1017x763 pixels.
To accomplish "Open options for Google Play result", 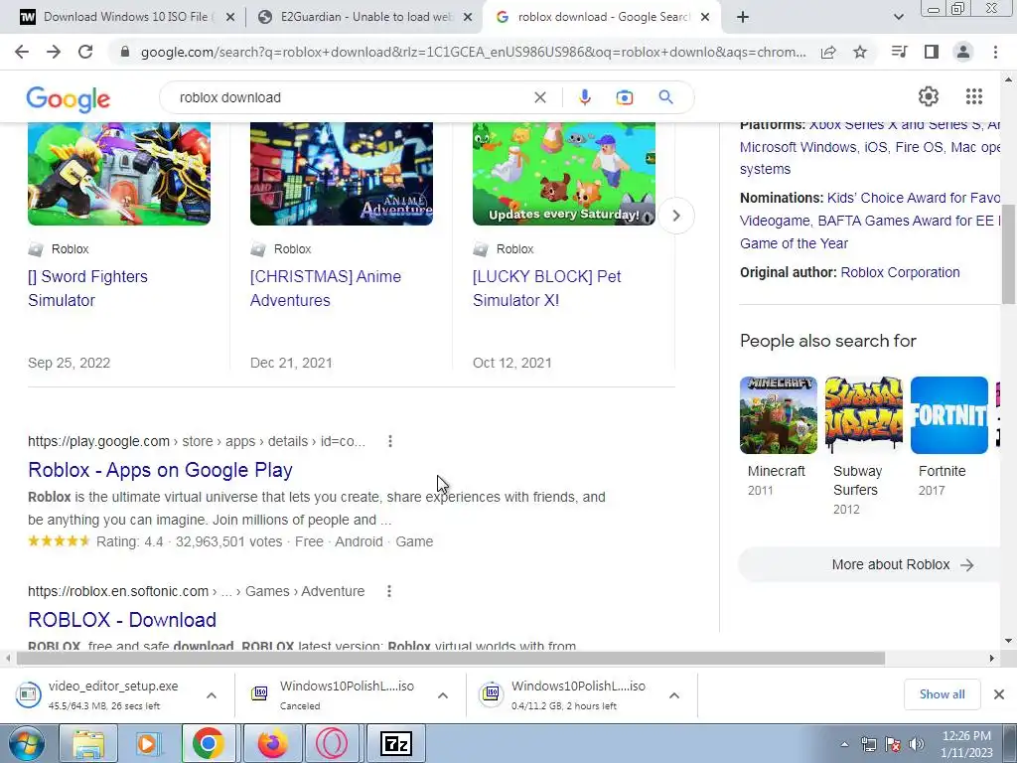I will click(389, 441).
